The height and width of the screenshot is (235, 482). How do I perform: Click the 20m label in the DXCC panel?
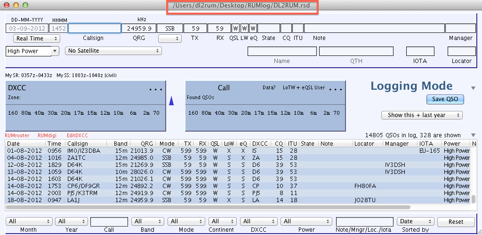65,113
